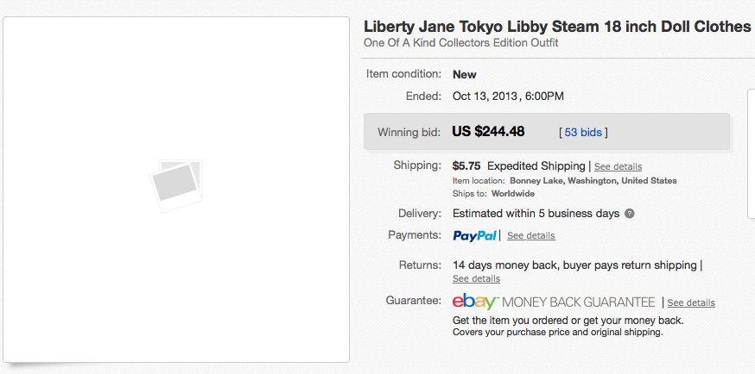
Task: Click the placeholder photo icon in image area
Action: (x=175, y=186)
